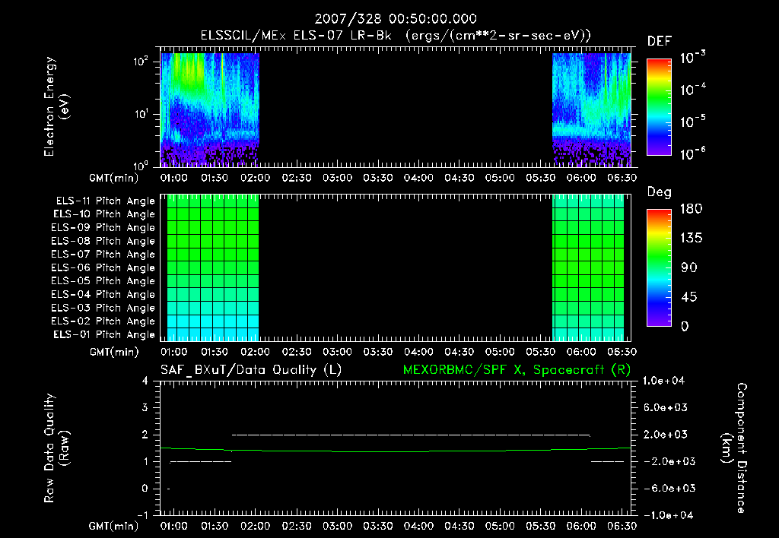This screenshot has width=779, height=538.
Task: Click the DEF color bar title
Action: [x=660, y=42]
